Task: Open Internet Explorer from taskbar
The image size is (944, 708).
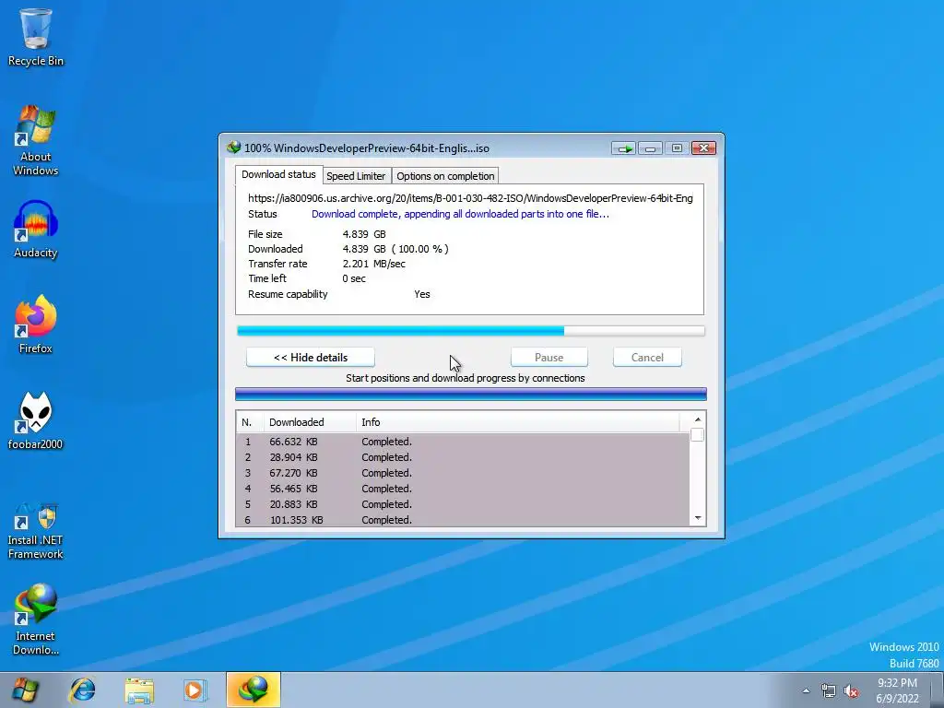Action: 82,690
